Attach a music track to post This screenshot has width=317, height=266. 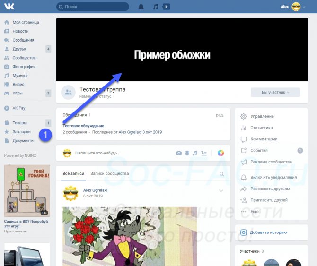click(x=195, y=153)
